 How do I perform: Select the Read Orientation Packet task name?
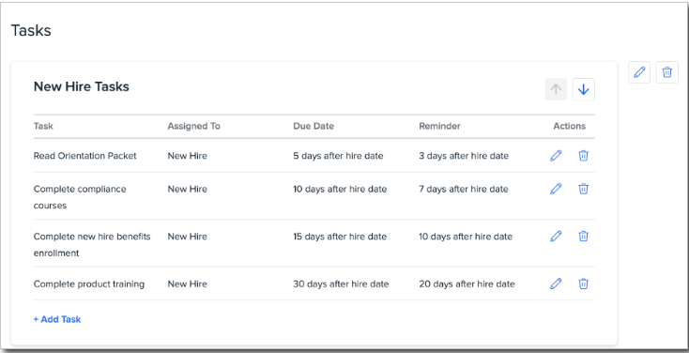tap(84, 156)
